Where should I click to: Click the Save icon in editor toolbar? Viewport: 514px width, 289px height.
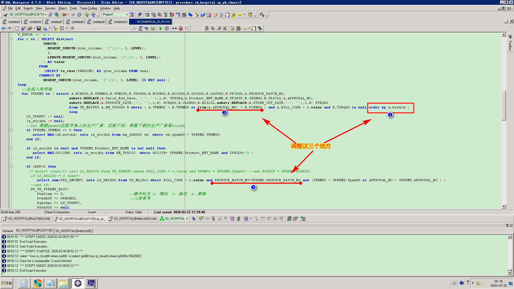click(x=39, y=28)
